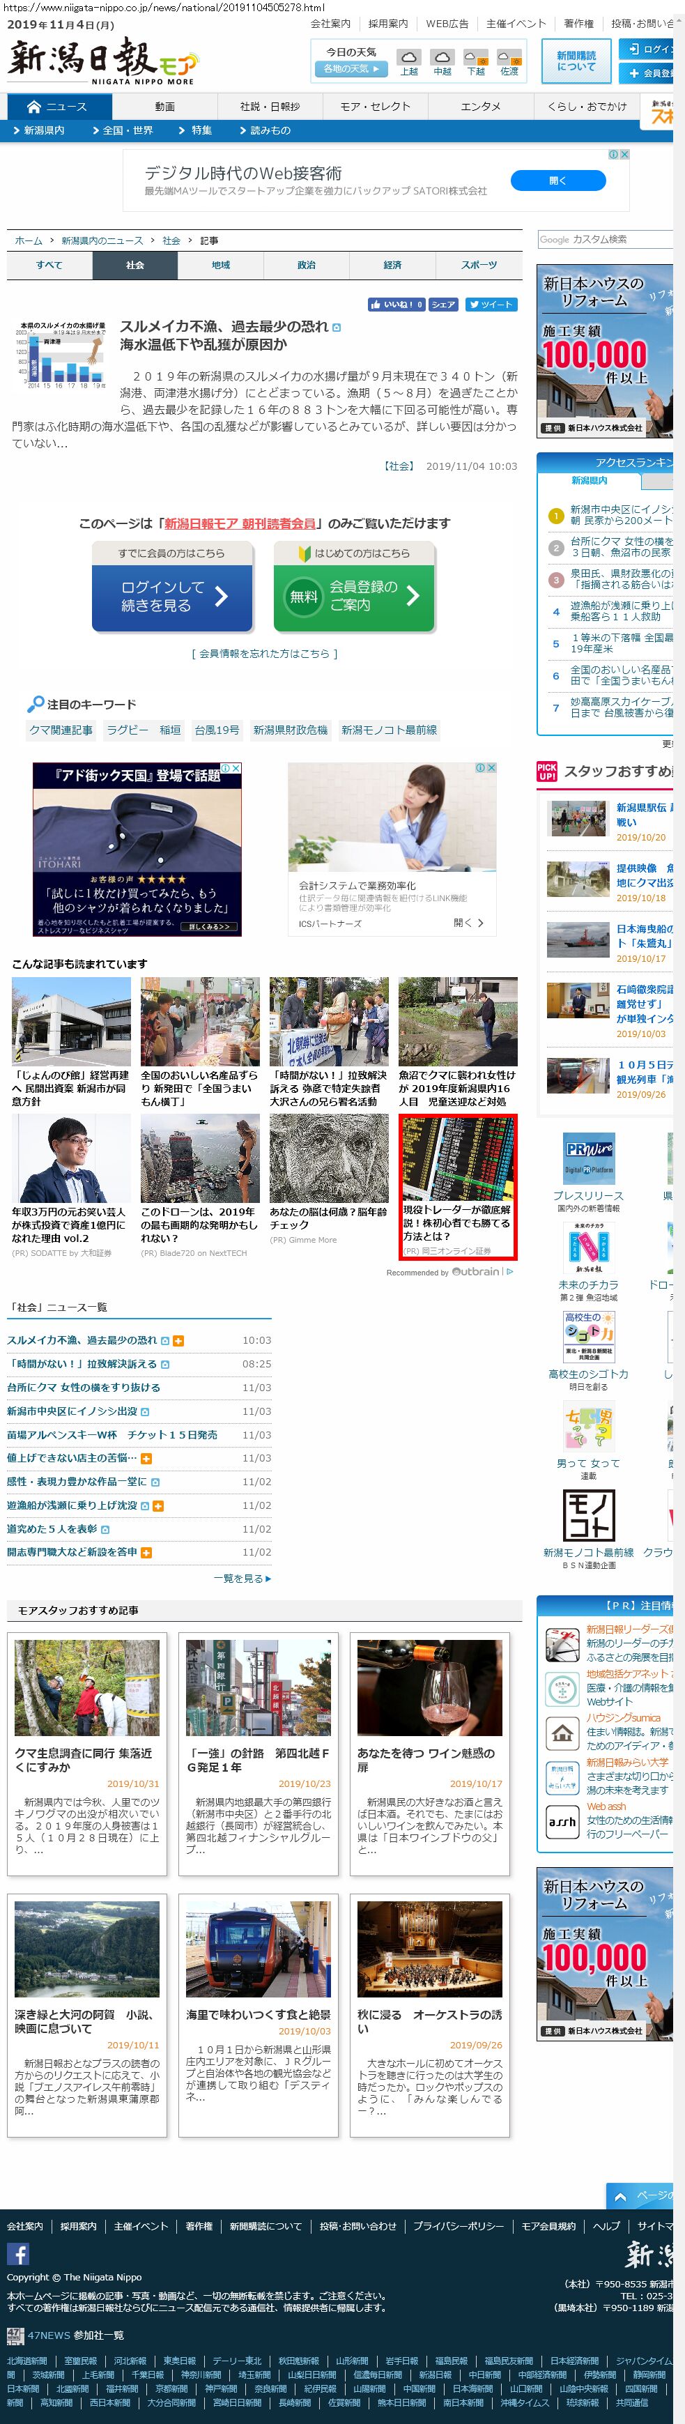Select the スポーツ category tab
685x2424 pixels.
tap(479, 266)
